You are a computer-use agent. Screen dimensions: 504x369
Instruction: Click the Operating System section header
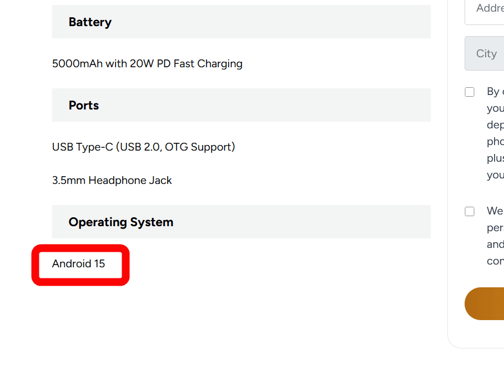click(x=241, y=222)
